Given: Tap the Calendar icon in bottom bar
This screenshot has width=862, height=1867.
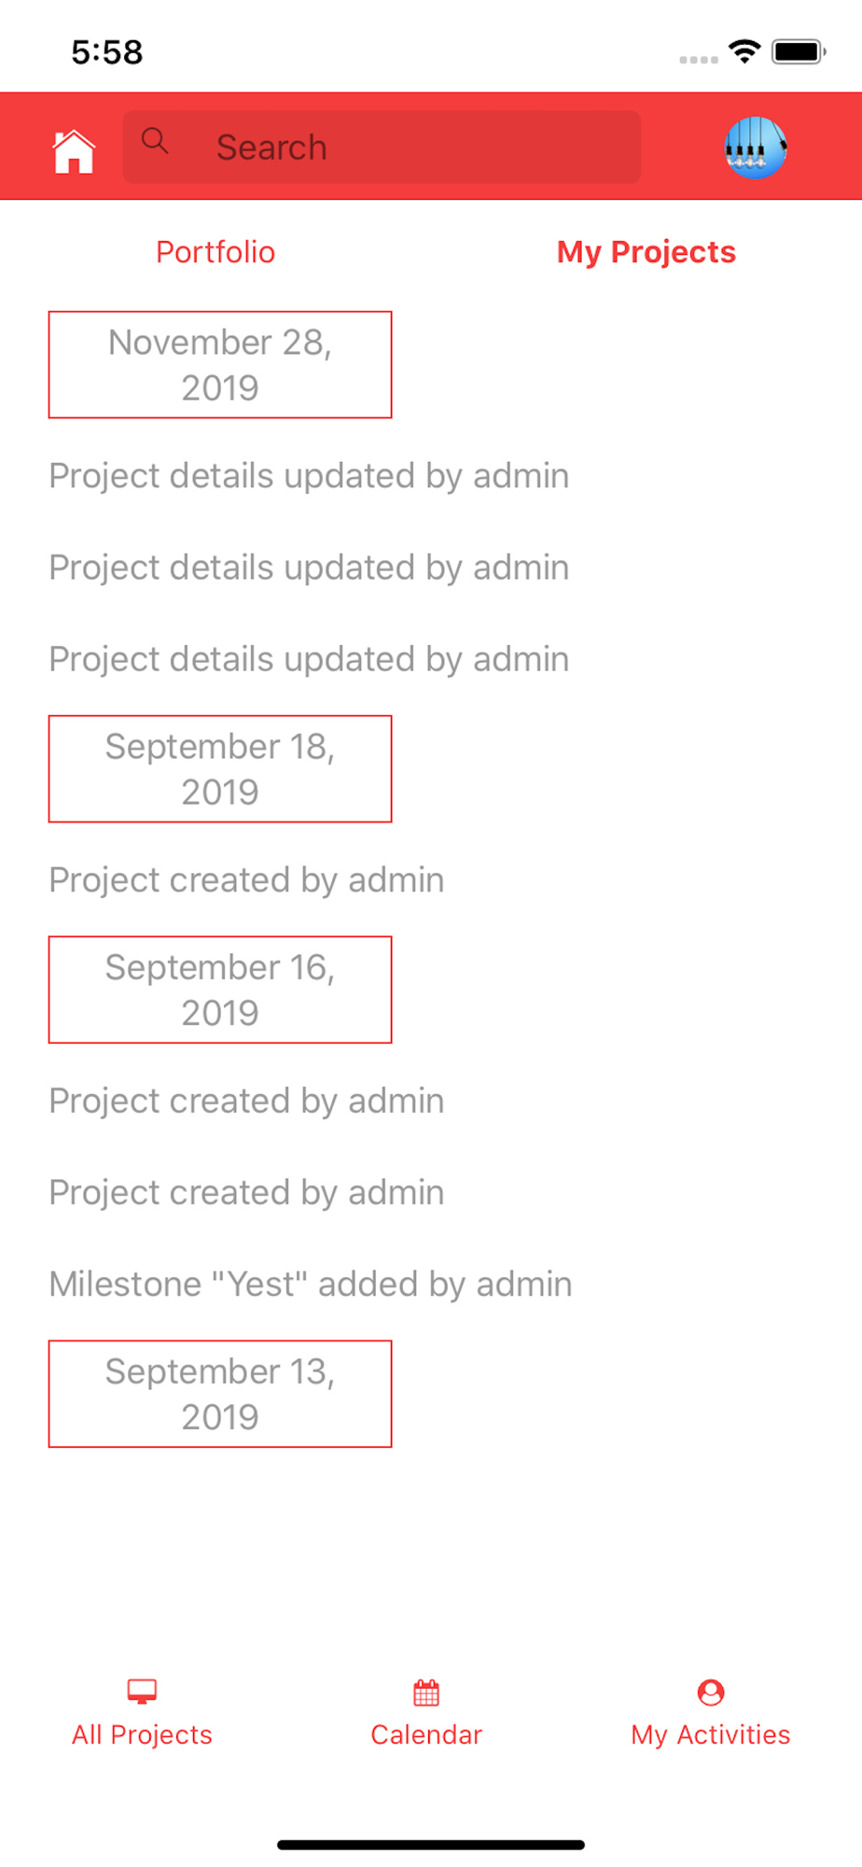Looking at the screenshot, I should click(426, 1692).
